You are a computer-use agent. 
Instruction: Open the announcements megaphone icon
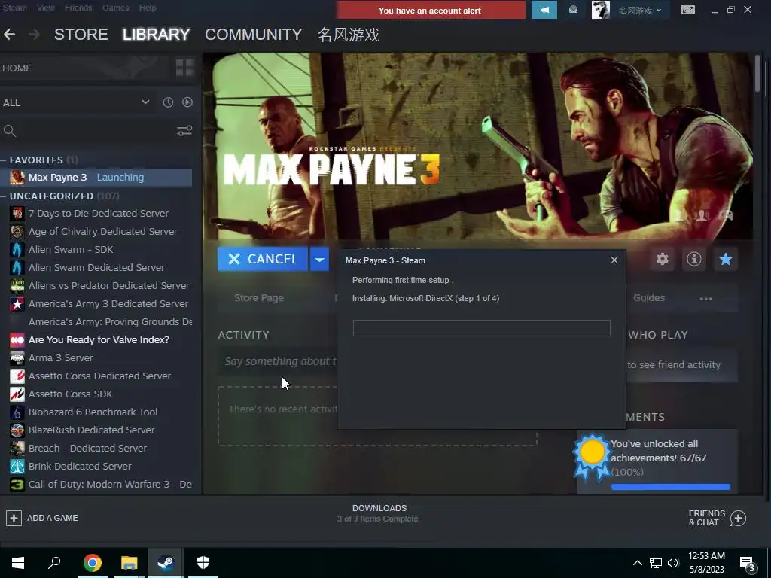(544, 10)
